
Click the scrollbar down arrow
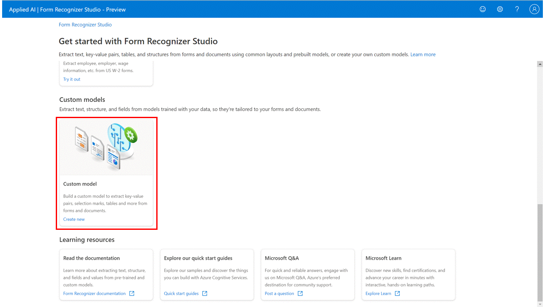[x=540, y=303]
